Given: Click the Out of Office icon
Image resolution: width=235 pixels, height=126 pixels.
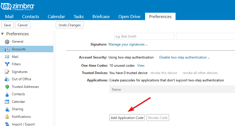Looking at the screenshot, I should click(7, 79).
